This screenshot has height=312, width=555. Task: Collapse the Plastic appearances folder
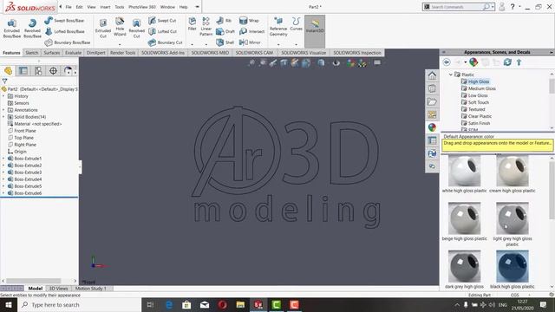tap(451, 75)
